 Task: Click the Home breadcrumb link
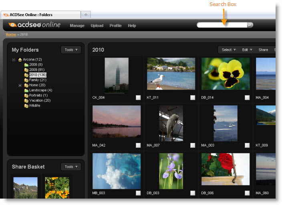click(x=11, y=34)
